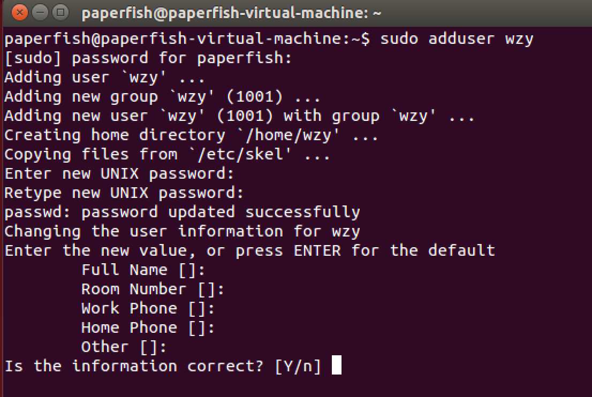The height and width of the screenshot is (397, 592).
Task: Click the 'Full Name []:' field line
Action: [143, 270]
